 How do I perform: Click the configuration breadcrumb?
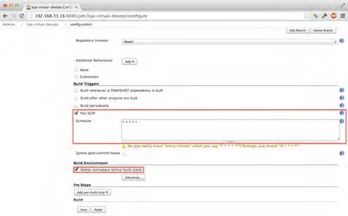pyautogui.click(x=81, y=24)
